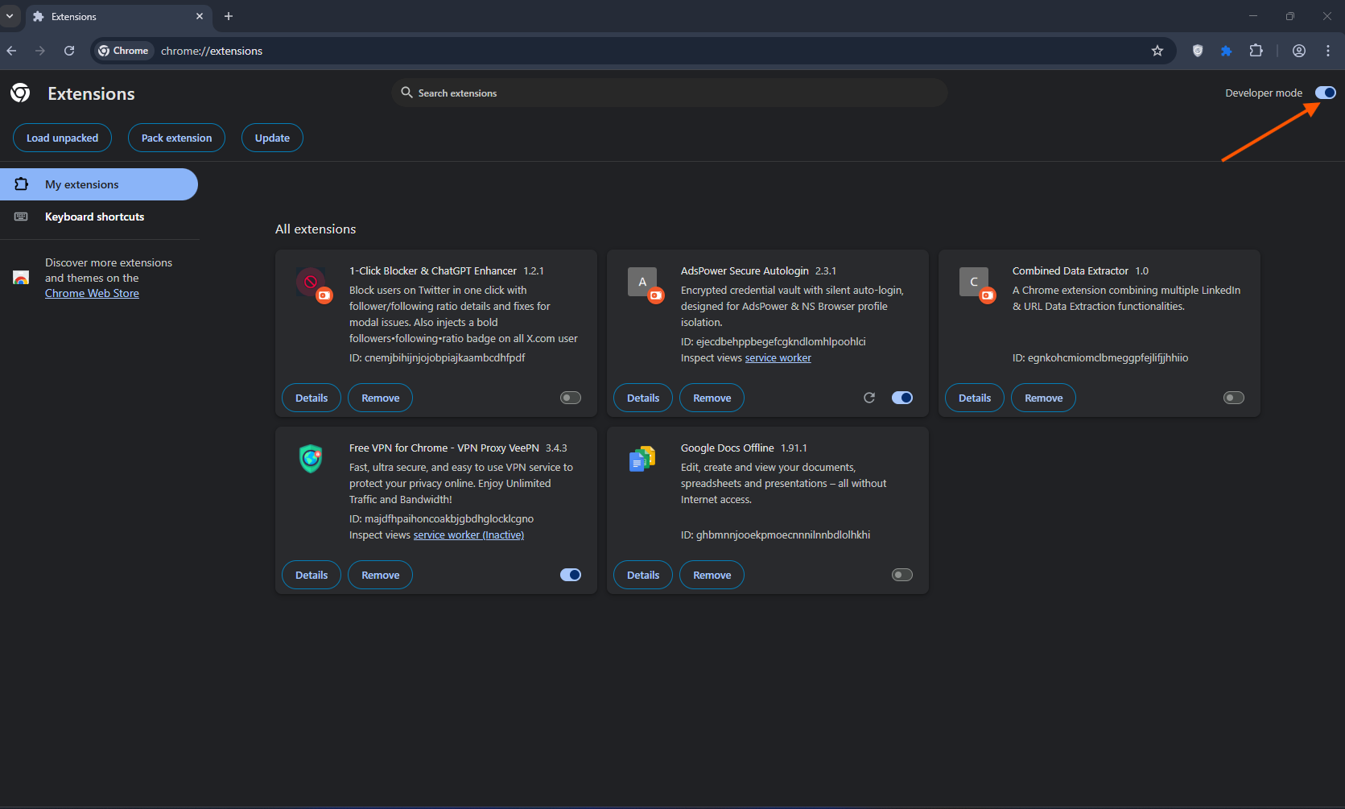Open the Chrome Web Store link
The width and height of the screenshot is (1345, 809).
click(91, 292)
